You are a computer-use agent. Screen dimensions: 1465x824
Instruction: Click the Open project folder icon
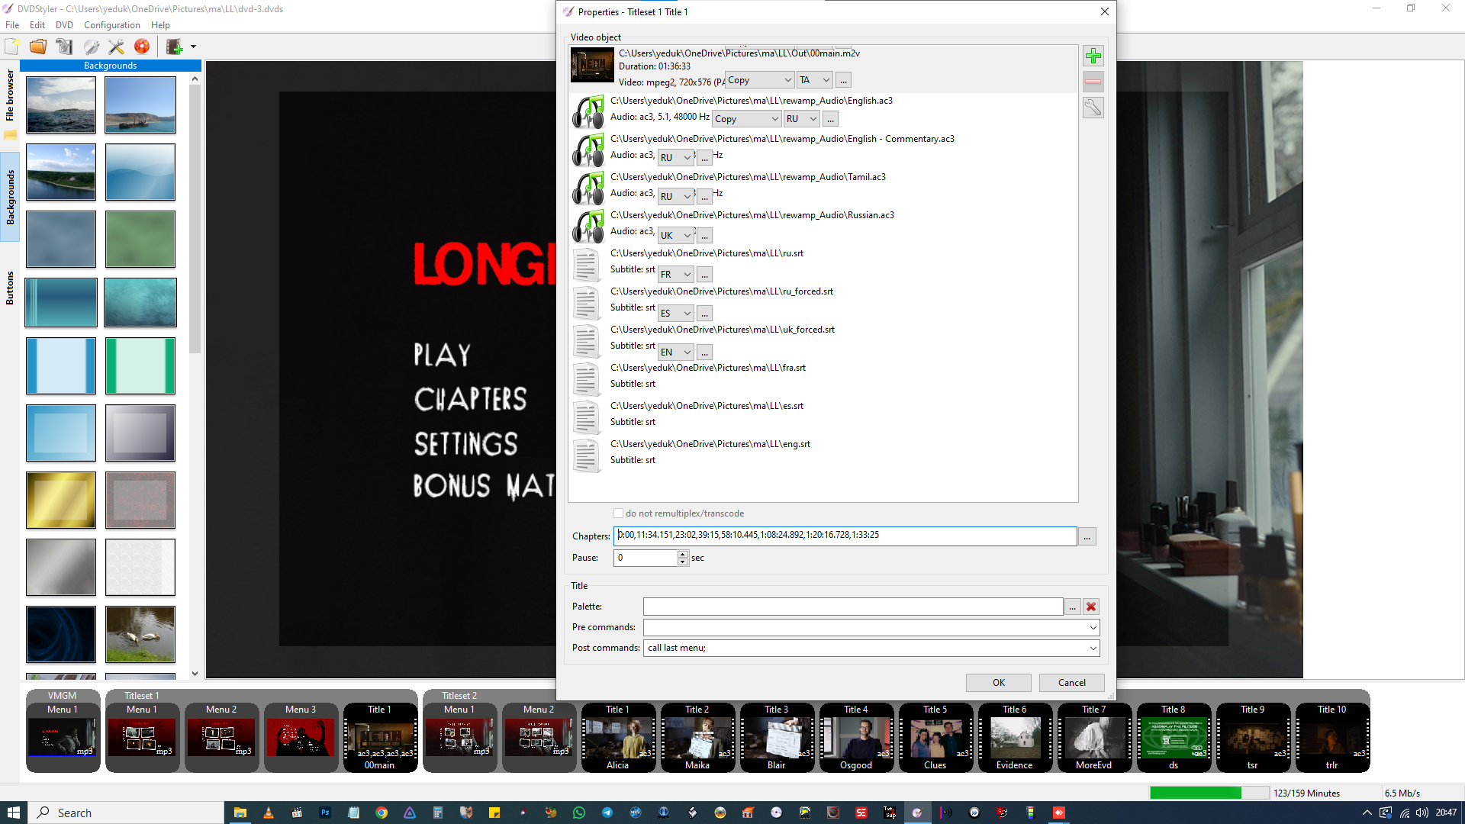pos(38,47)
